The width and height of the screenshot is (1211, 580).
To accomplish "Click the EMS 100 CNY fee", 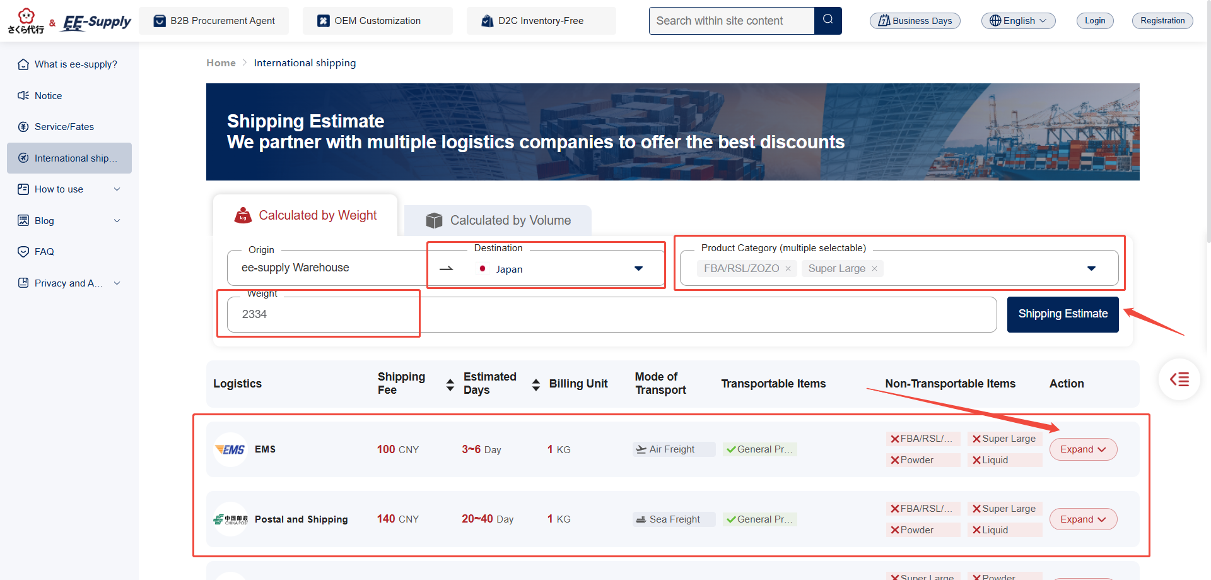I will pos(398,449).
